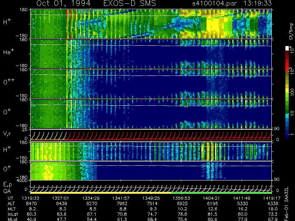
Task: Click the altitude value '8439'
Action: pyautogui.click(x=62, y=204)
